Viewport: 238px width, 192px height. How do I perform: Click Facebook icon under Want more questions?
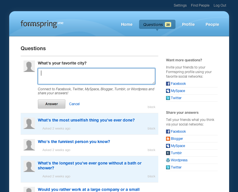pos(168,84)
